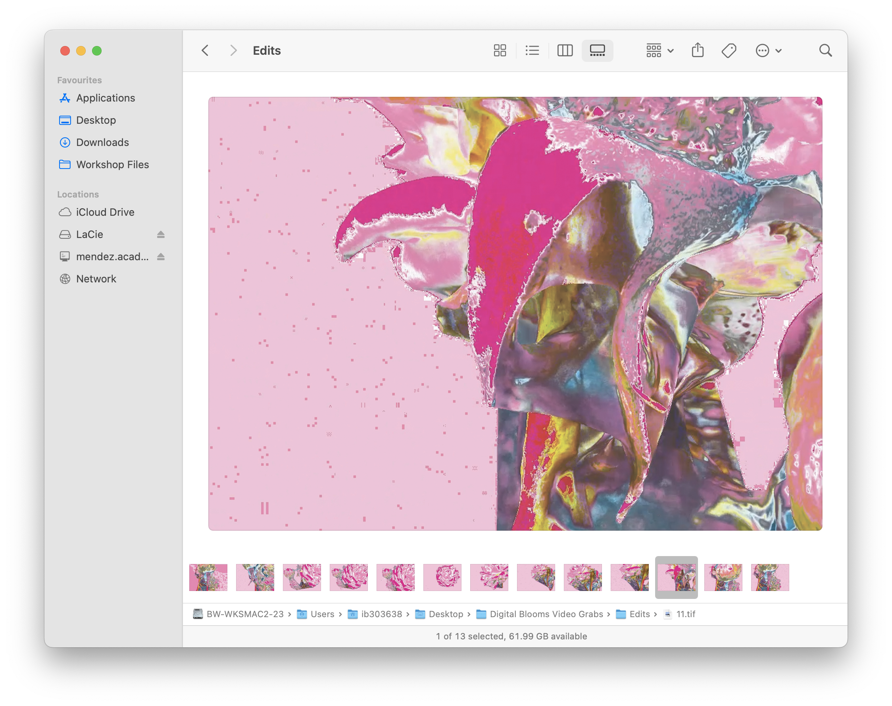Open the More actions ellipsis menu
The image size is (892, 706).
(x=769, y=50)
